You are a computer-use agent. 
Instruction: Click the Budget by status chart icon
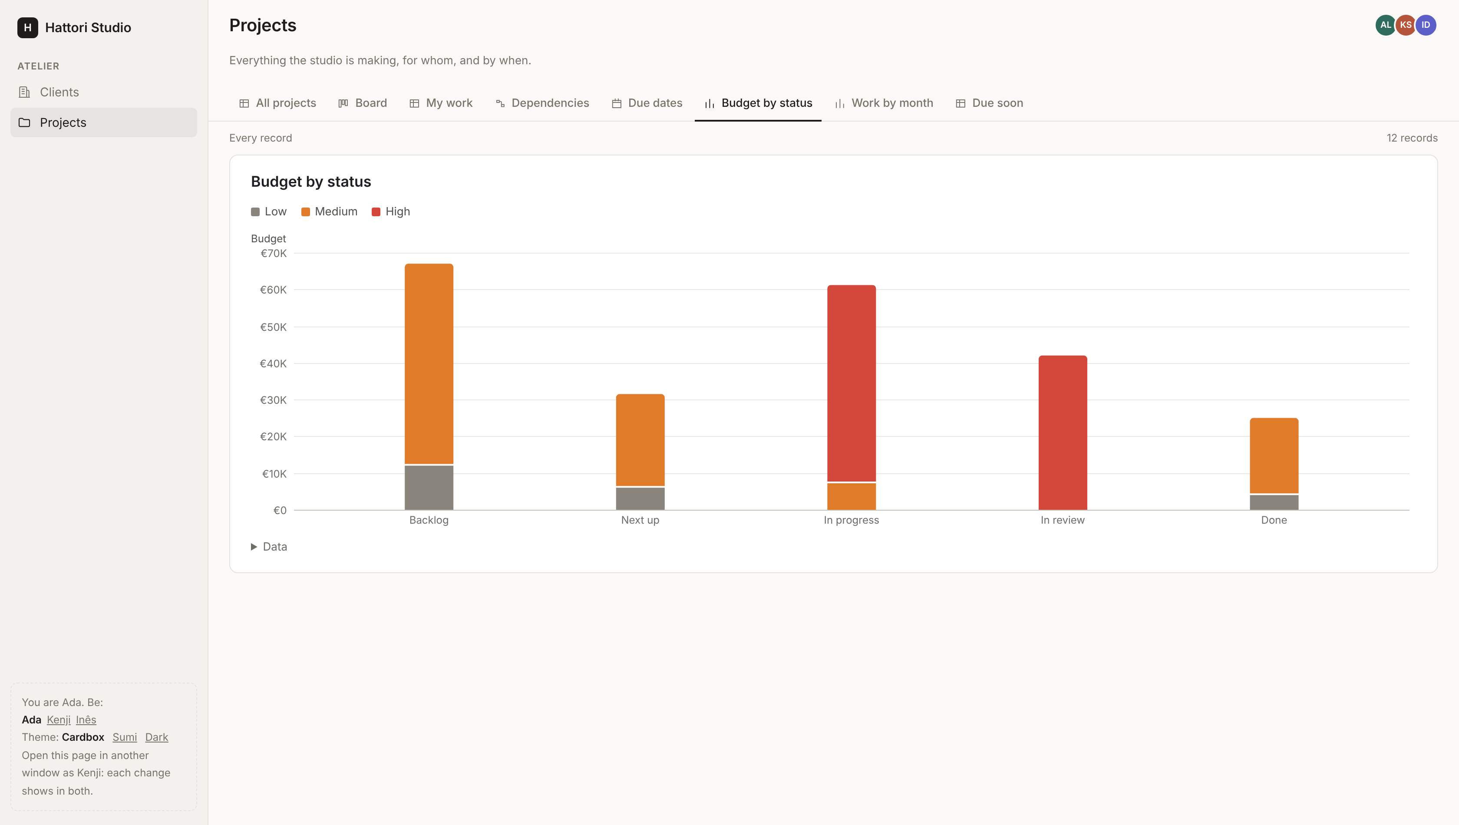pos(710,103)
